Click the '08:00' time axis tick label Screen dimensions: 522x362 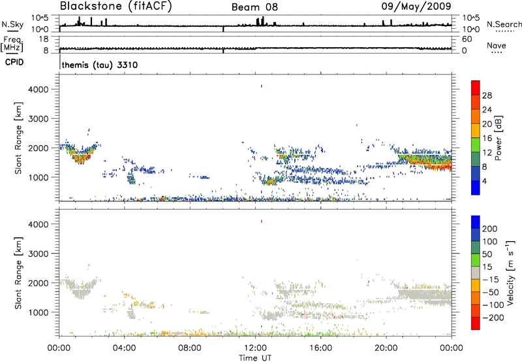tap(190, 348)
